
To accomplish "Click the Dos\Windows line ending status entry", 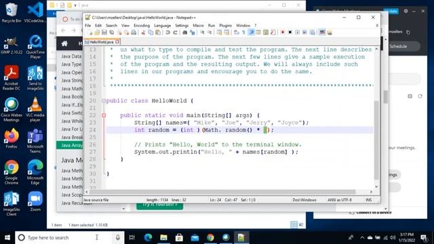I will 304,200.
